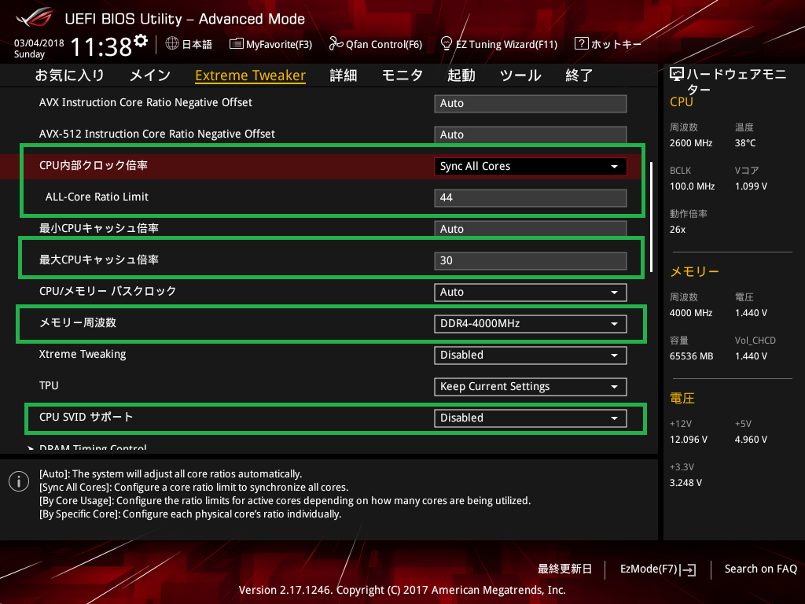This screenshot has width=805, height=604.
Task: Click the info icon in the help panel
Action: click(19, 481)
